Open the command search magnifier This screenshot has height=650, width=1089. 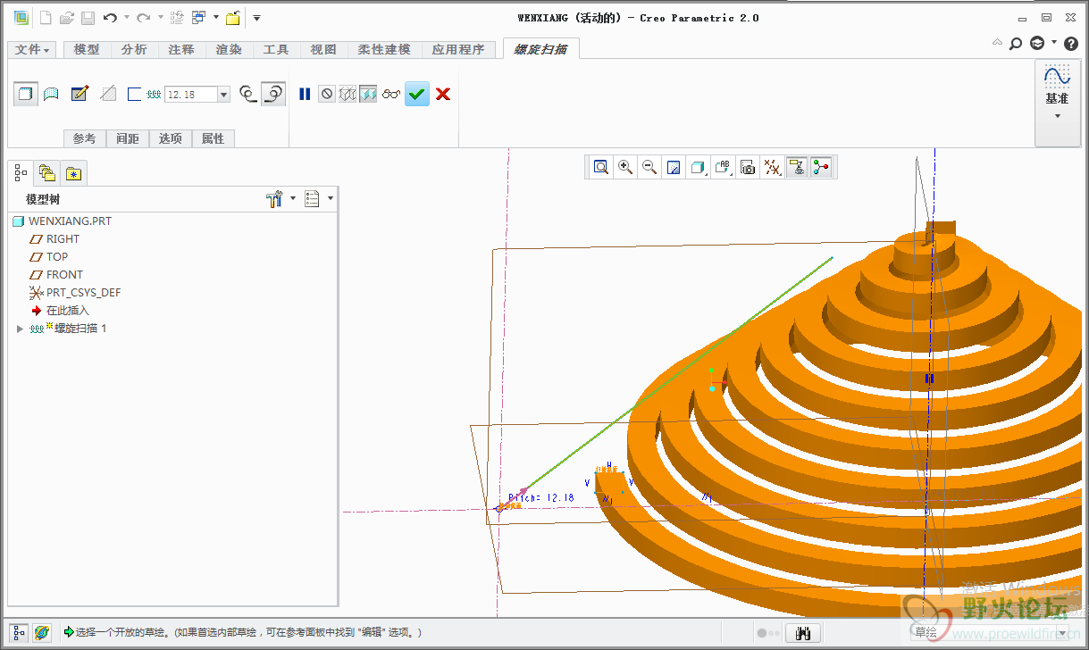pyautogui.click(x=1016, y=43)
